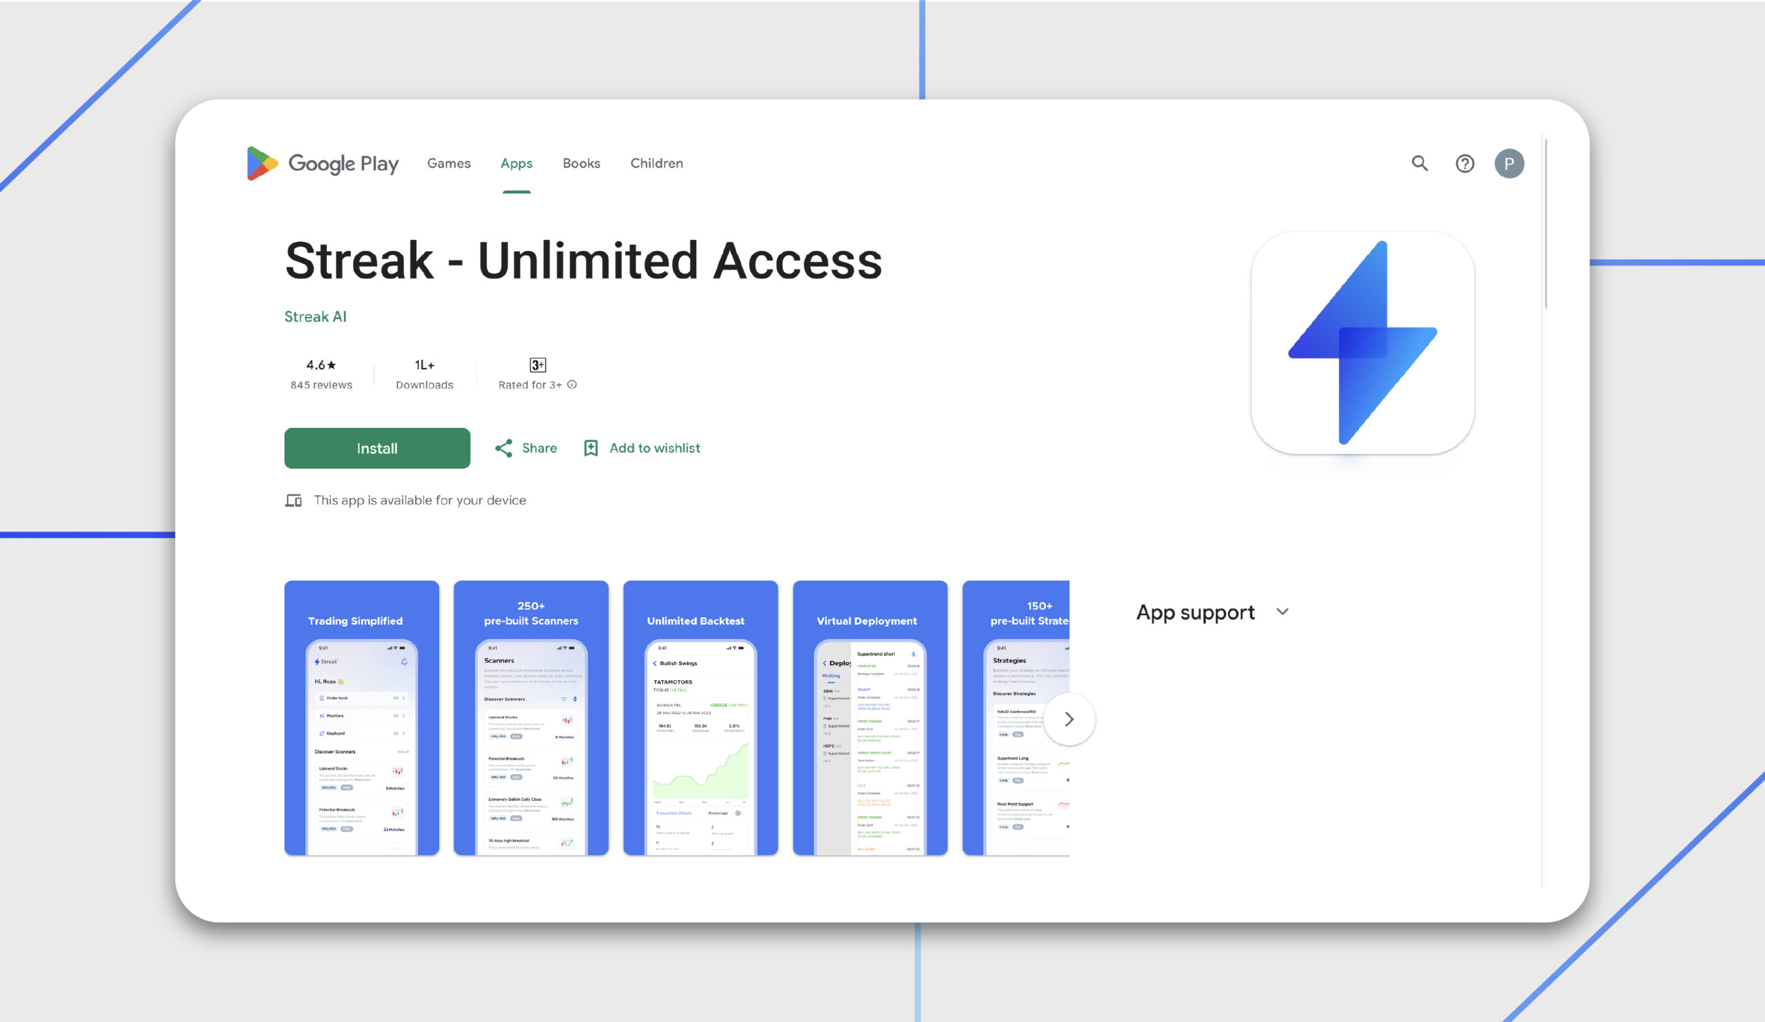Advance screenshots with the next arrow
This screenshot has height=1022, width=1765.
coord(1069,719)
